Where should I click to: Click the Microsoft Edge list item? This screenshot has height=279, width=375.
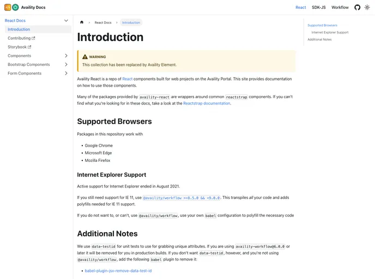coord(98,153)
